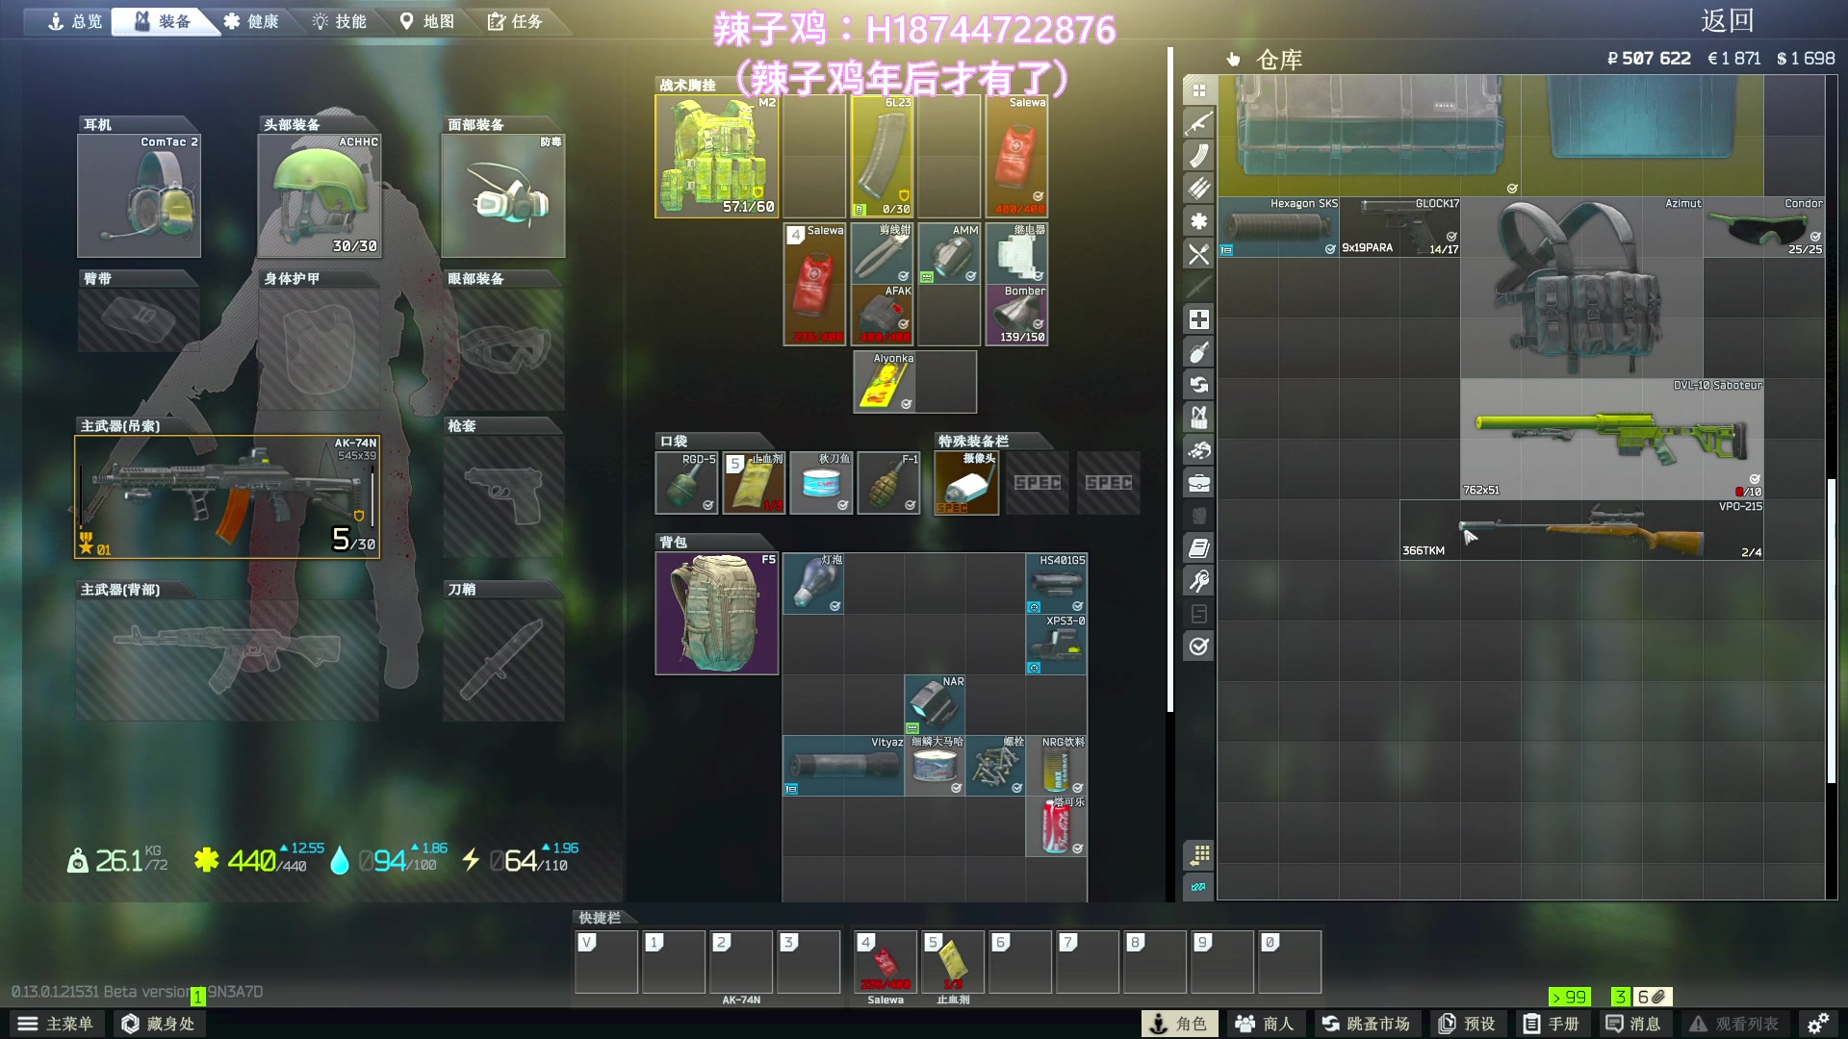Filter stash by ammo (bullets icon)
1848x1039 pixels.
pyautogui.click(x=1199, y=189)
